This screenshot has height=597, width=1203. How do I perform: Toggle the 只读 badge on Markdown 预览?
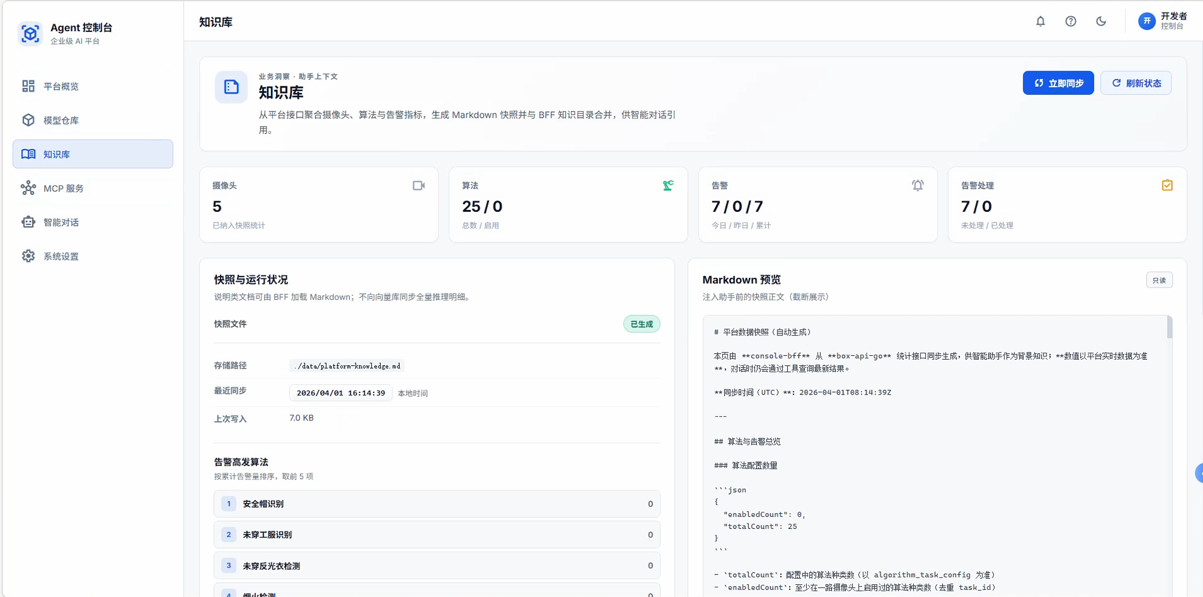click(x=1159, y=280)
